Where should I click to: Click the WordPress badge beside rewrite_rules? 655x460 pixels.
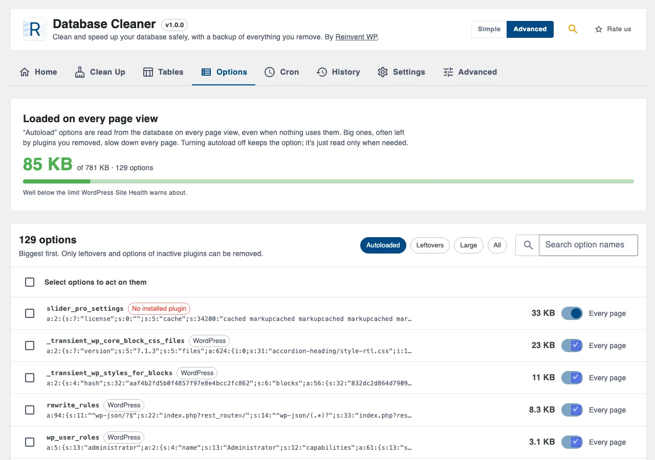124,405
